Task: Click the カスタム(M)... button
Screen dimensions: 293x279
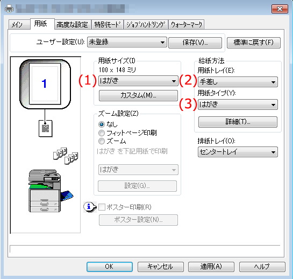Action: point(138,95)
